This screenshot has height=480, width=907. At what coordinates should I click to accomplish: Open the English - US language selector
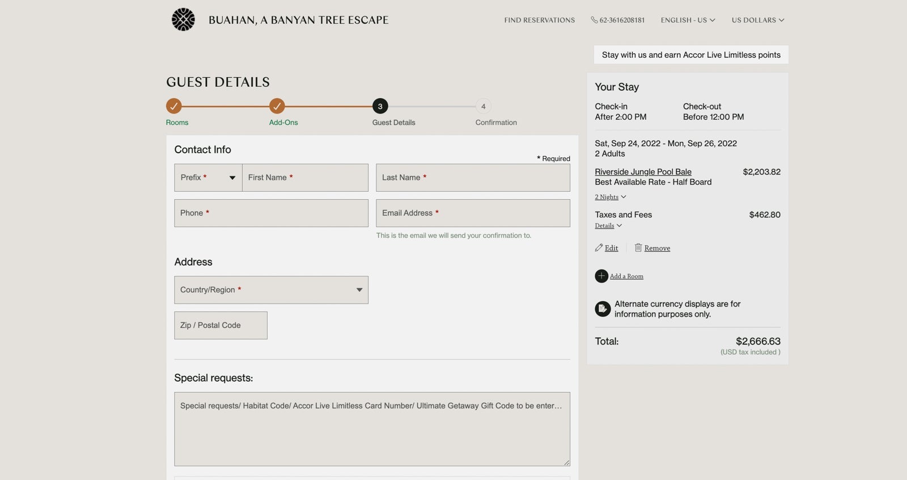[688, 20]
